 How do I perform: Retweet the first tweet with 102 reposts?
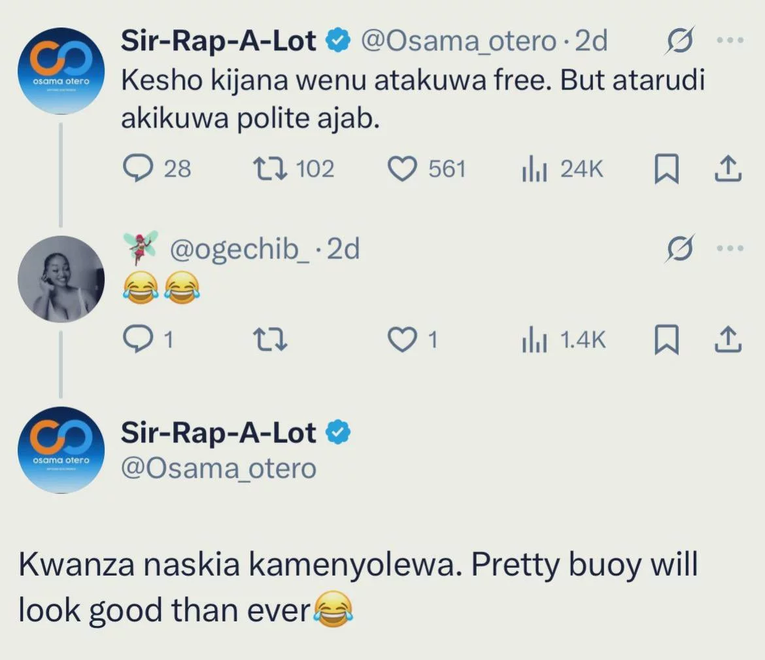coord(268,169)
